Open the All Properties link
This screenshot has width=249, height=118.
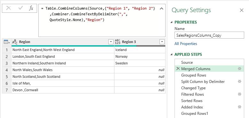click(x=186, y=44)
